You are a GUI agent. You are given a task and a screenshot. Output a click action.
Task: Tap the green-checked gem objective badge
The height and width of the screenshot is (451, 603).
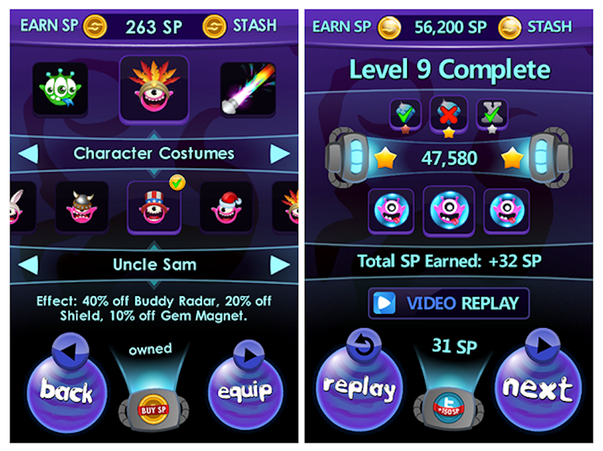point(405,115)
